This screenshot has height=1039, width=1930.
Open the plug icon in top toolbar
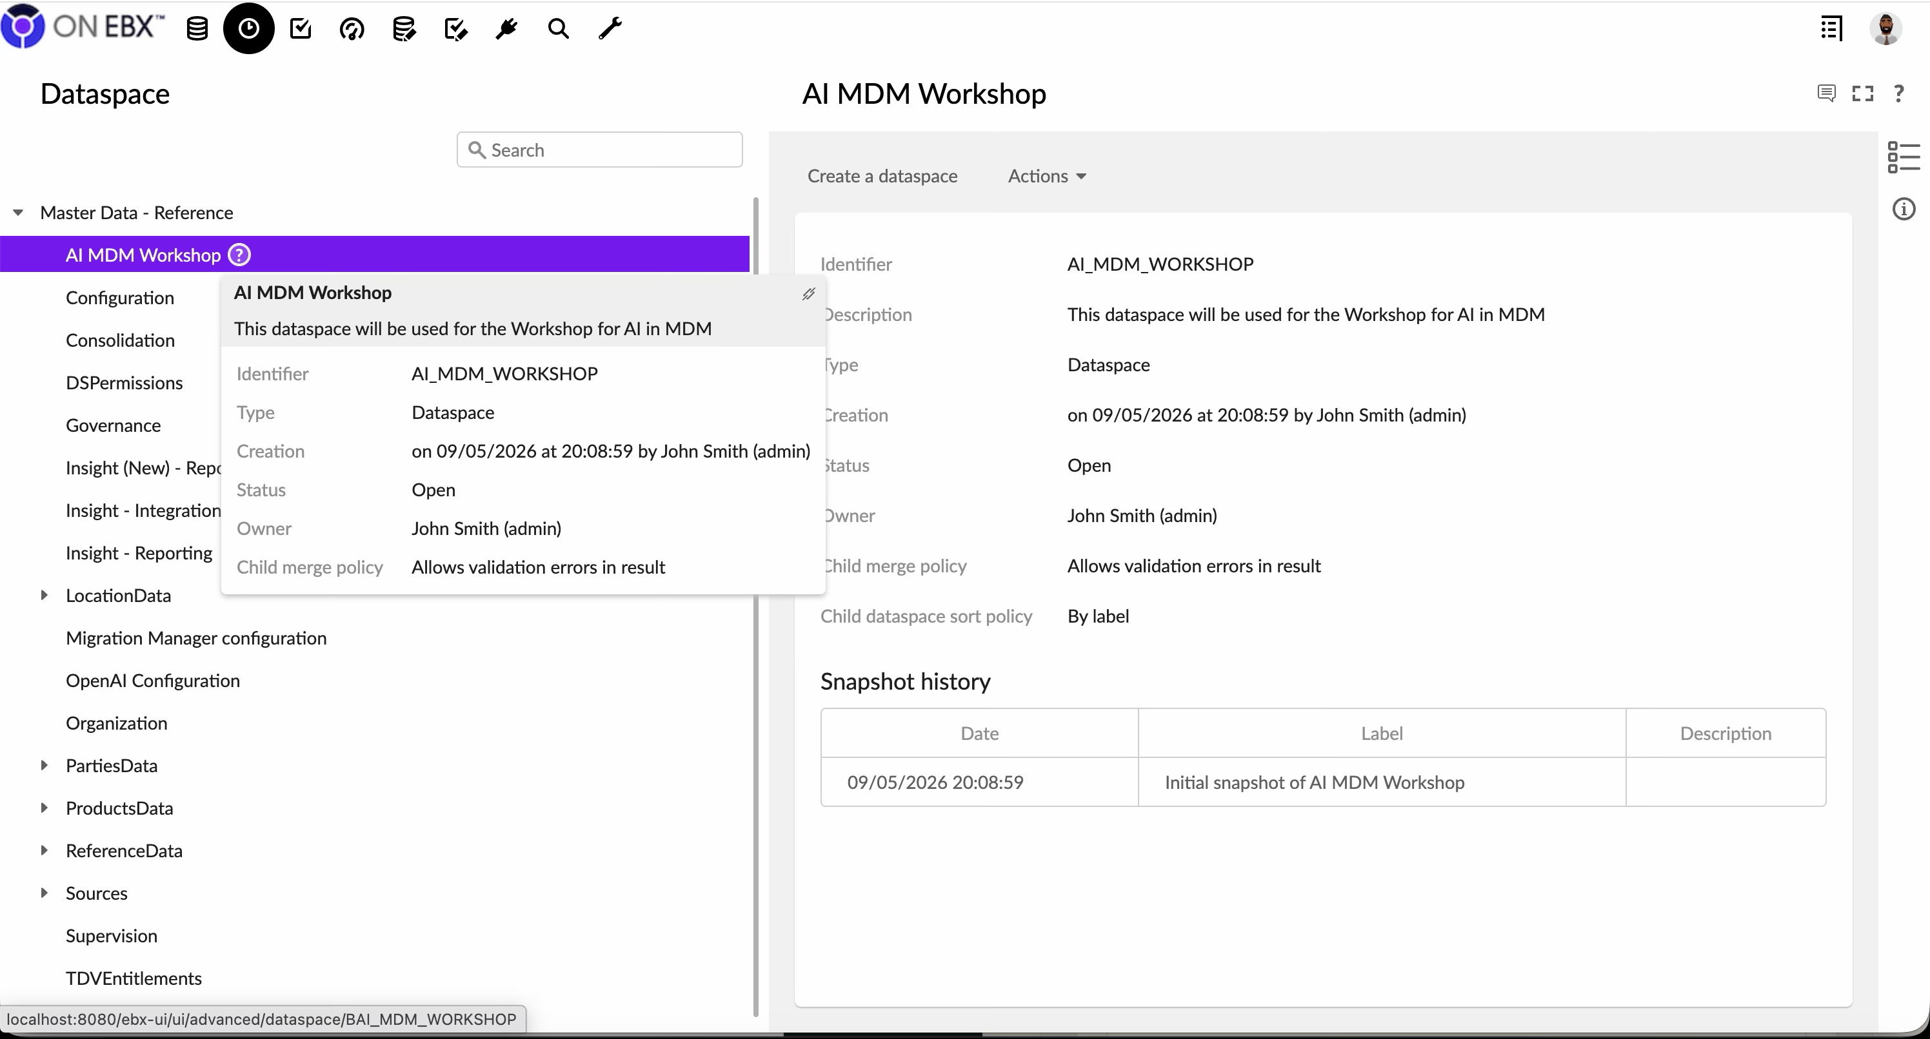(507, 28)
